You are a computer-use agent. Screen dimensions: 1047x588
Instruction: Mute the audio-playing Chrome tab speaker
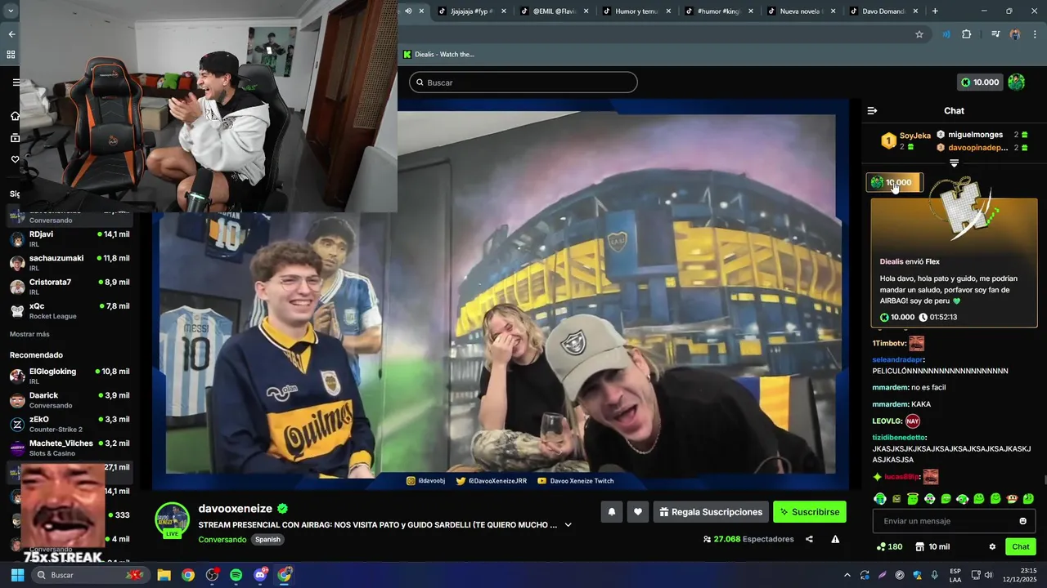click(x=407, y=11)
